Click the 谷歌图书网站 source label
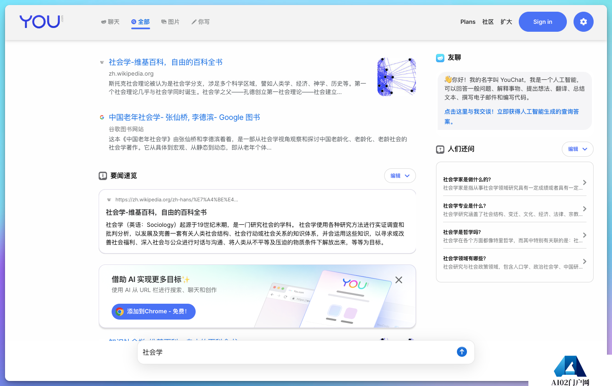 (x=126, y=129)
